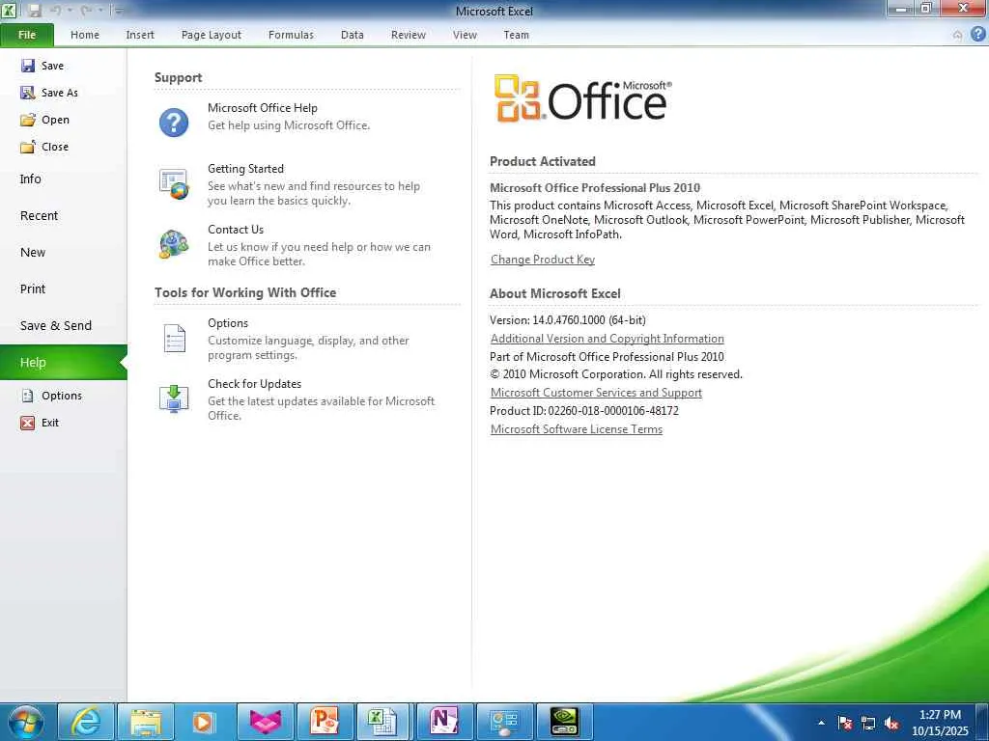Click the Excel taskbar button
989x741 pixels.
384,722
